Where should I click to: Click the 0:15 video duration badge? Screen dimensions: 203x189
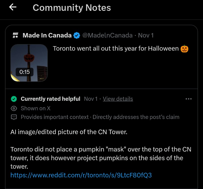tap(24, 72)
